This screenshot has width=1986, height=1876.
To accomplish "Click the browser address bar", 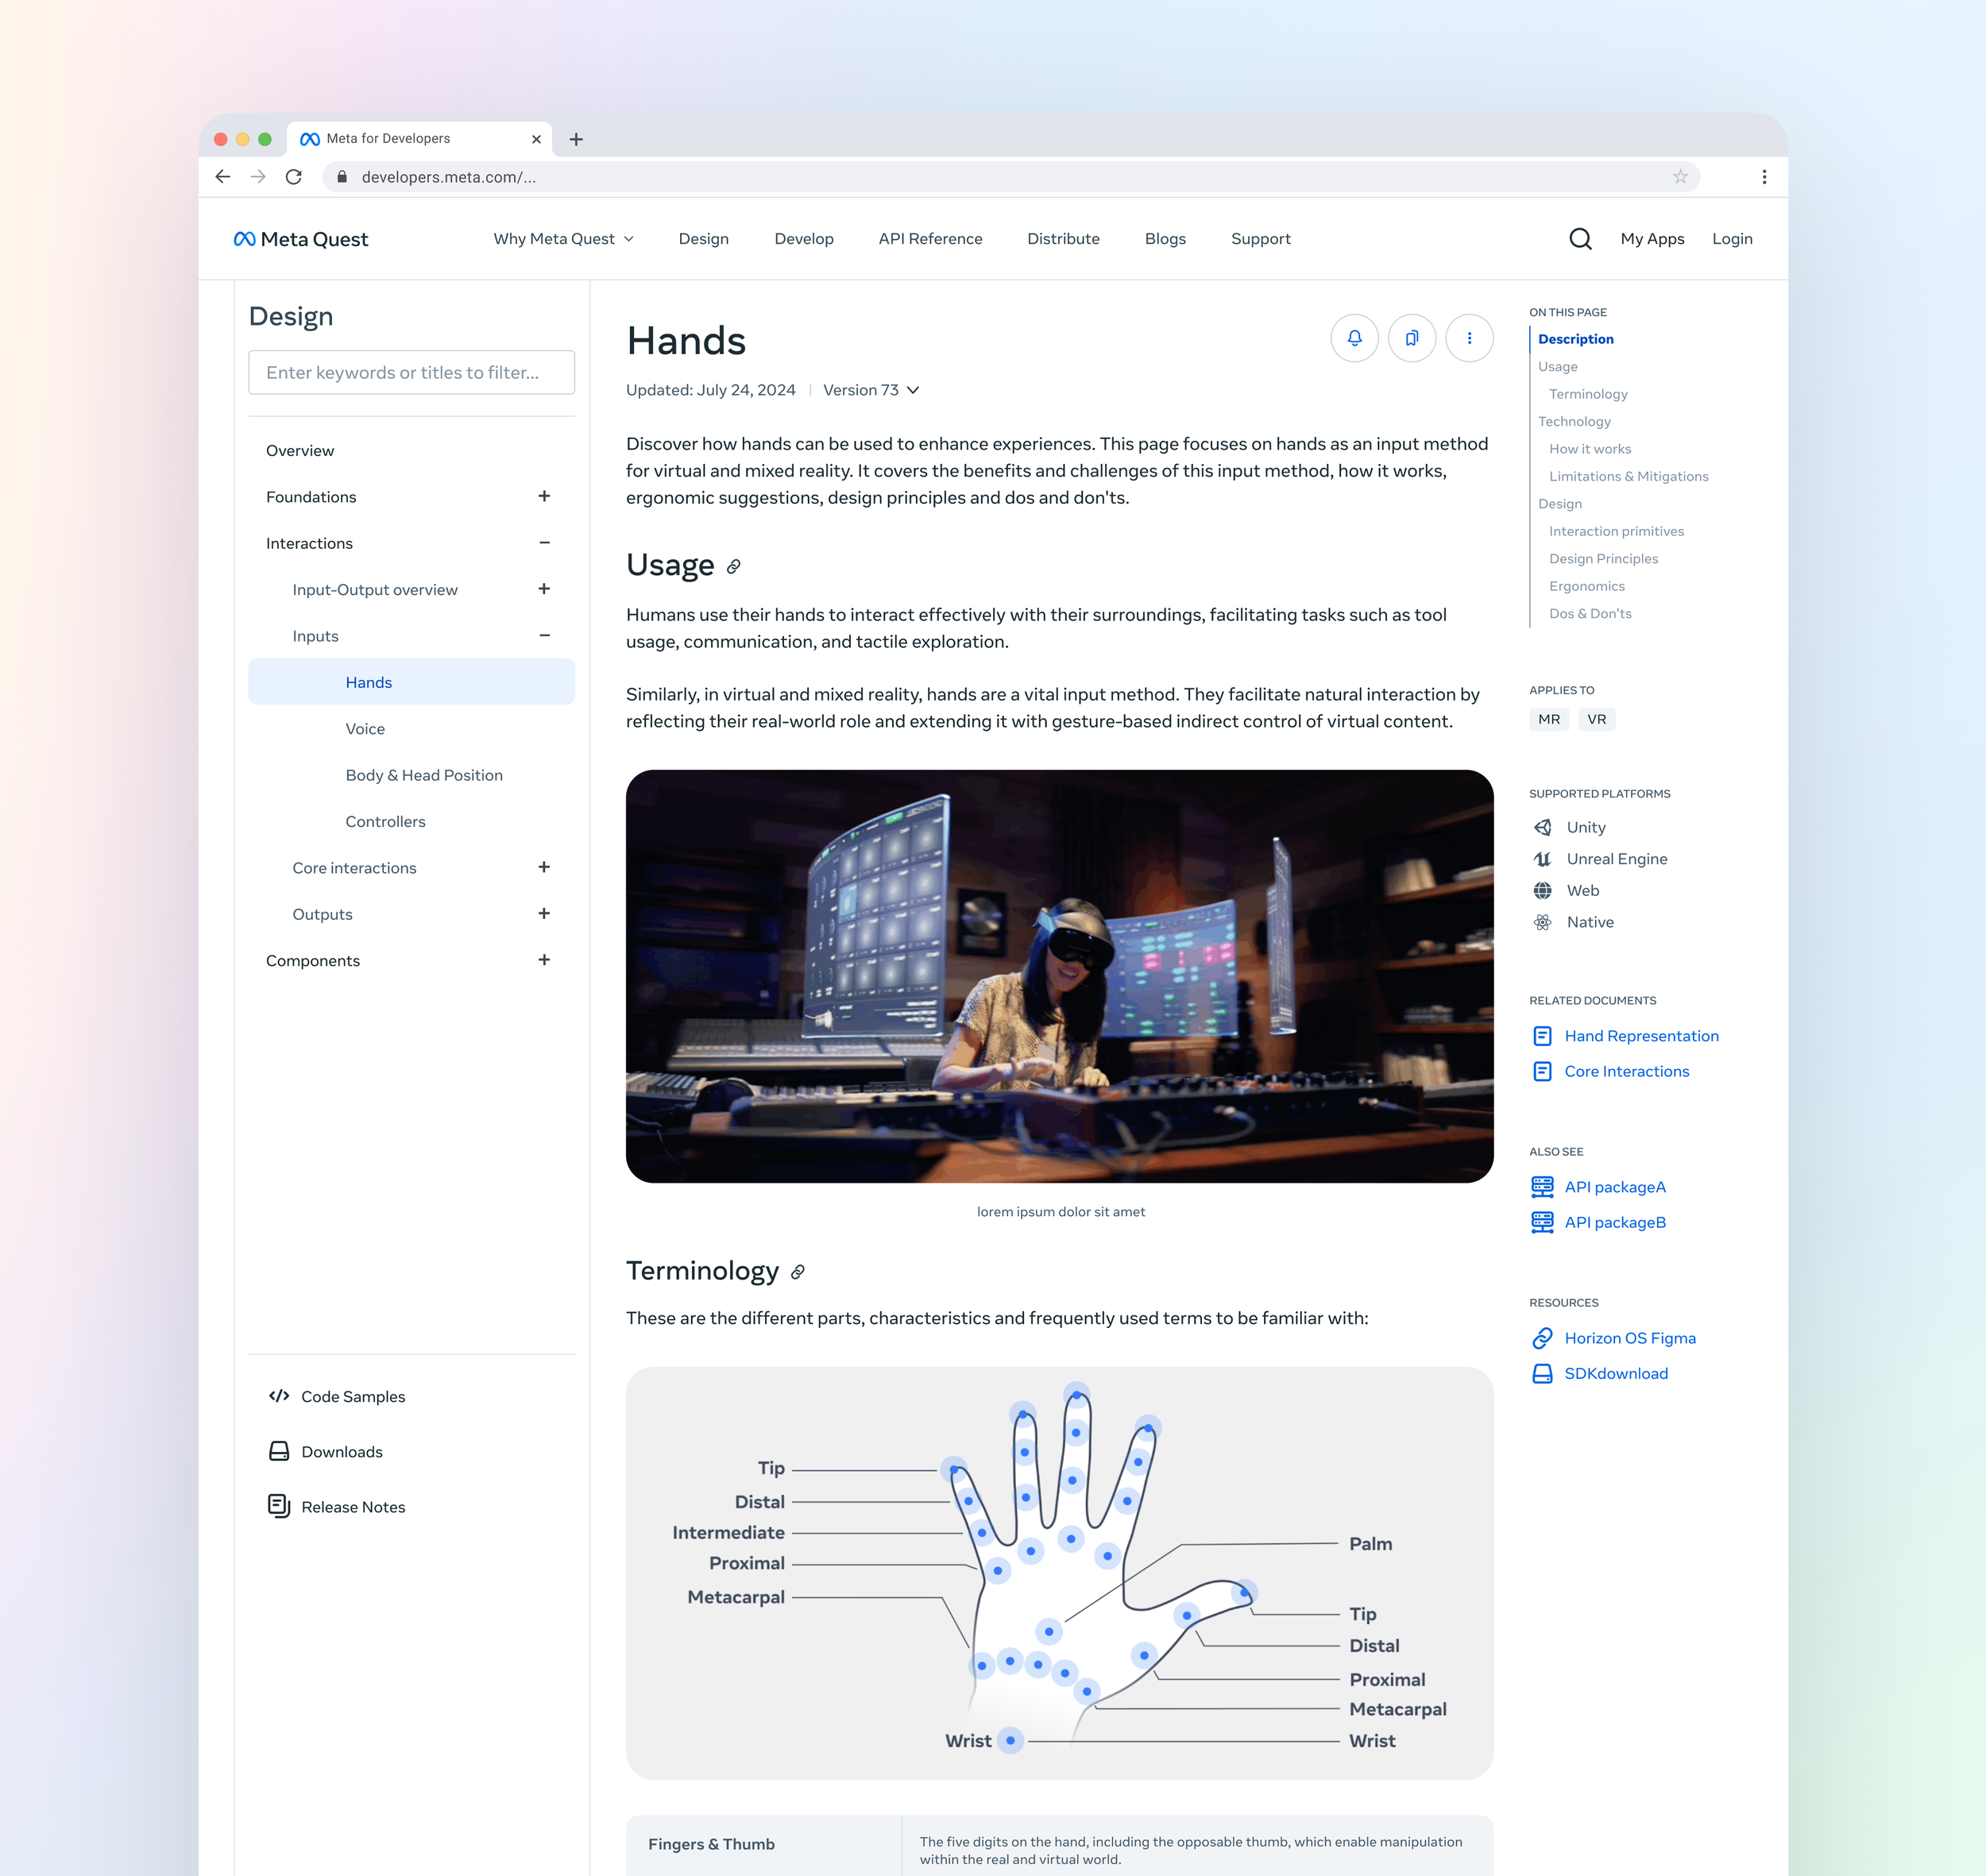I will click(x=1010, y=177).
